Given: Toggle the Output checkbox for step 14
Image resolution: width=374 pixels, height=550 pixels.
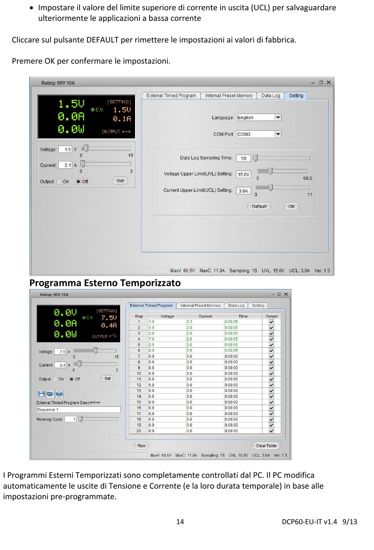Looking at the screenshot, I should click(x=271, y=397).
